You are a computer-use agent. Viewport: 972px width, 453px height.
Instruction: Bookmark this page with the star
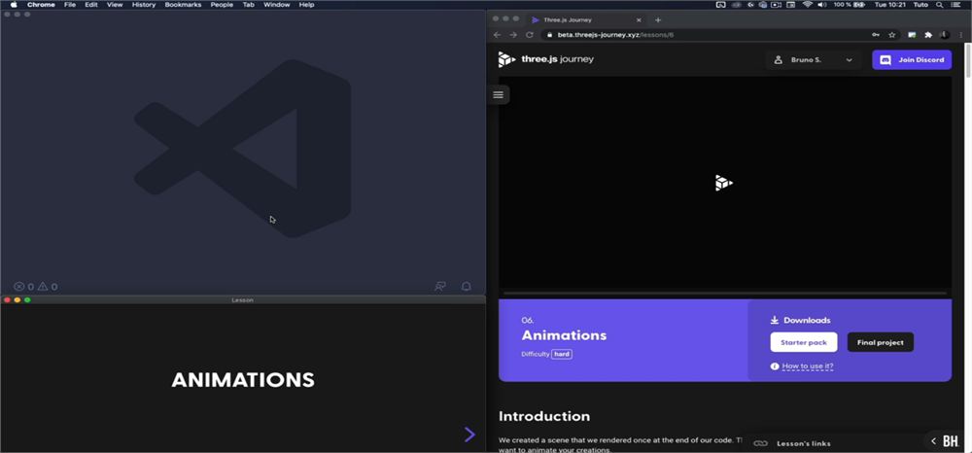click(892, 35)
